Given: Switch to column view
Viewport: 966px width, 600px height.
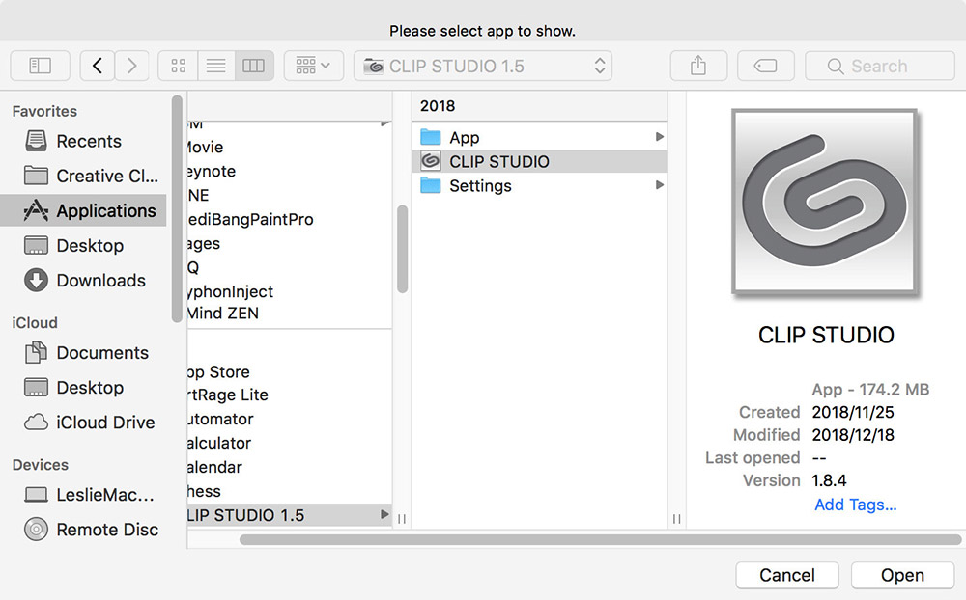Looking at the screenshot, I should 254,66.
